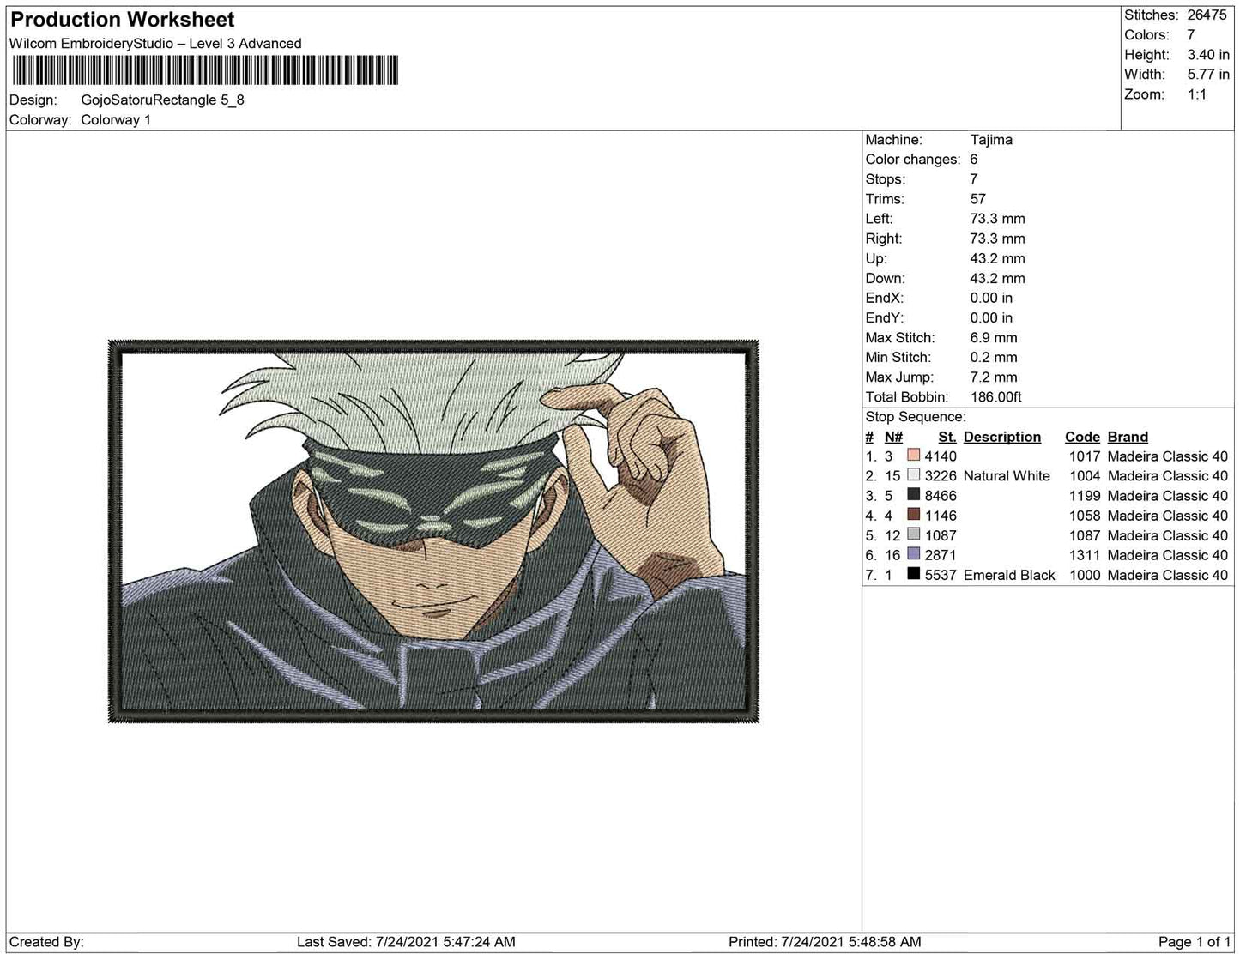Image resolution: width=1240 pixels, height=954 pixels.
Task: Click the 'Production Worksheet' title
Action: tap(123, 19)
